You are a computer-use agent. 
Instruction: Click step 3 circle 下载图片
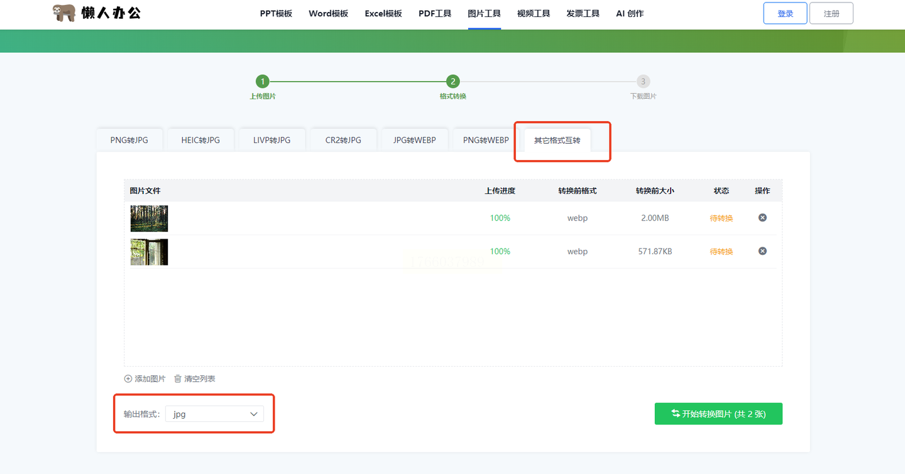(x=643, y=82)
